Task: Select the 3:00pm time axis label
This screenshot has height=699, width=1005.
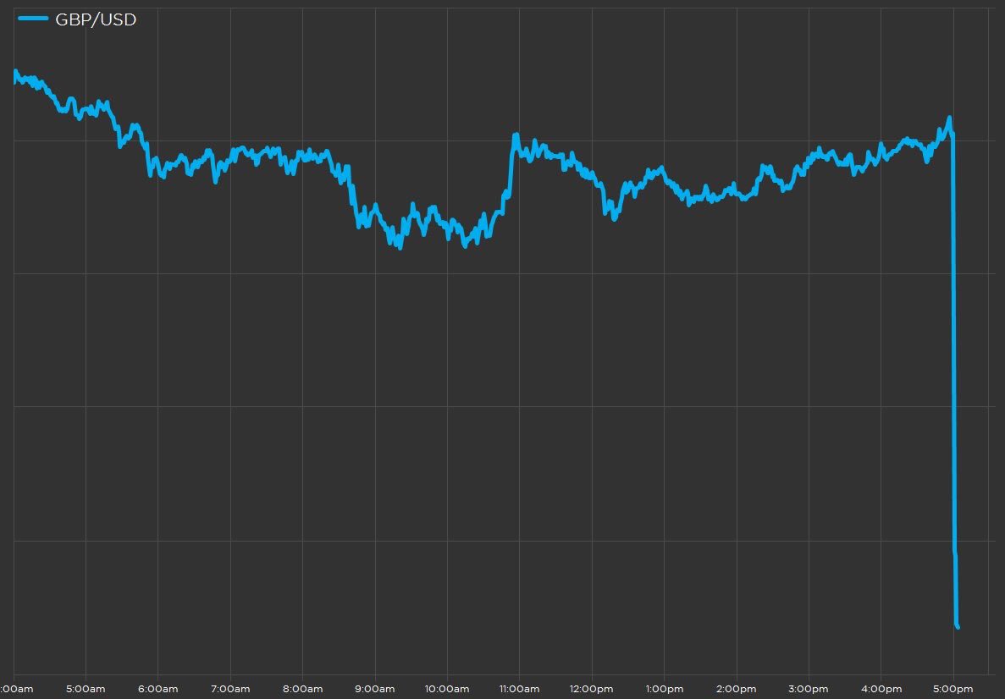Action: [809, 690]
